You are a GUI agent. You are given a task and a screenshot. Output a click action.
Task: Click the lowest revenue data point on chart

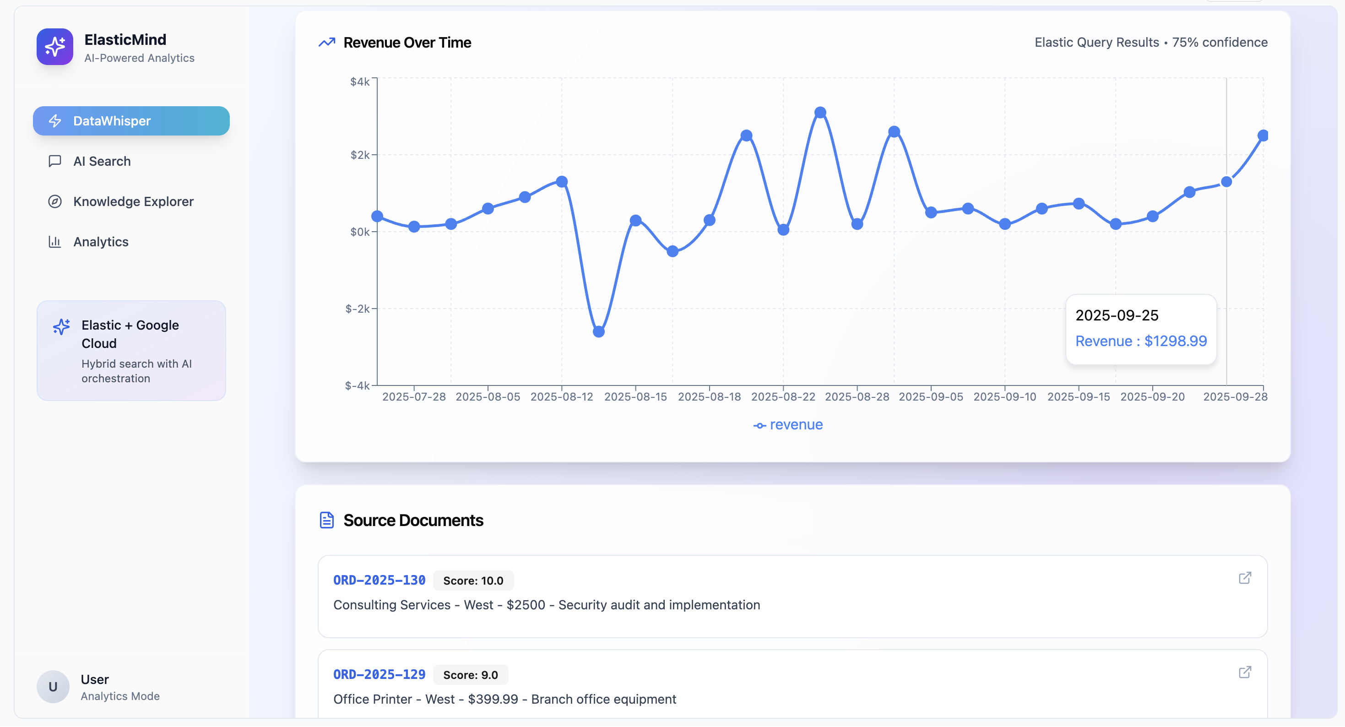pyautogui.click(x=599, y=331)
